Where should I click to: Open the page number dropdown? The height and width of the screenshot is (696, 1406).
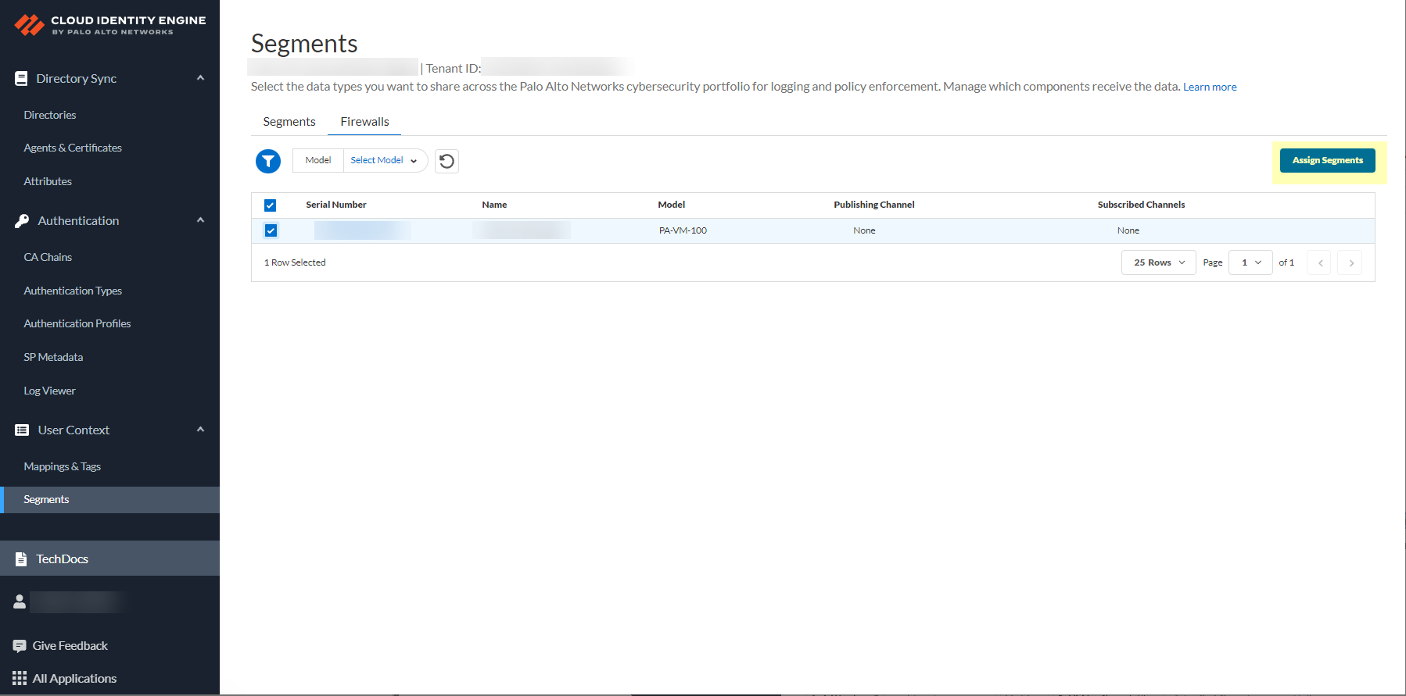point(1250,263)
